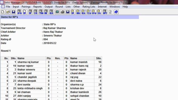Viewport: 178px width, 100px height.
Task: Select opponent 'thakur kamlesh'
Action: tap(80, 92)
